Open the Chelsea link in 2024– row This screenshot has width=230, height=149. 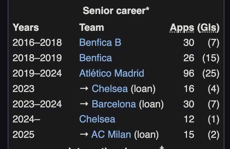coord(97,119)
